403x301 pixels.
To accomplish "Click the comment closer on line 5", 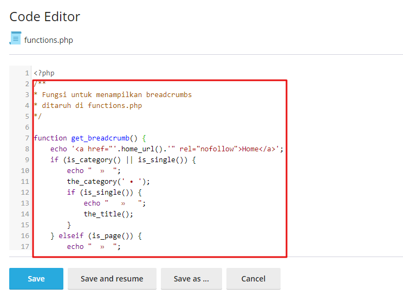I will click(x=38, y=116).
